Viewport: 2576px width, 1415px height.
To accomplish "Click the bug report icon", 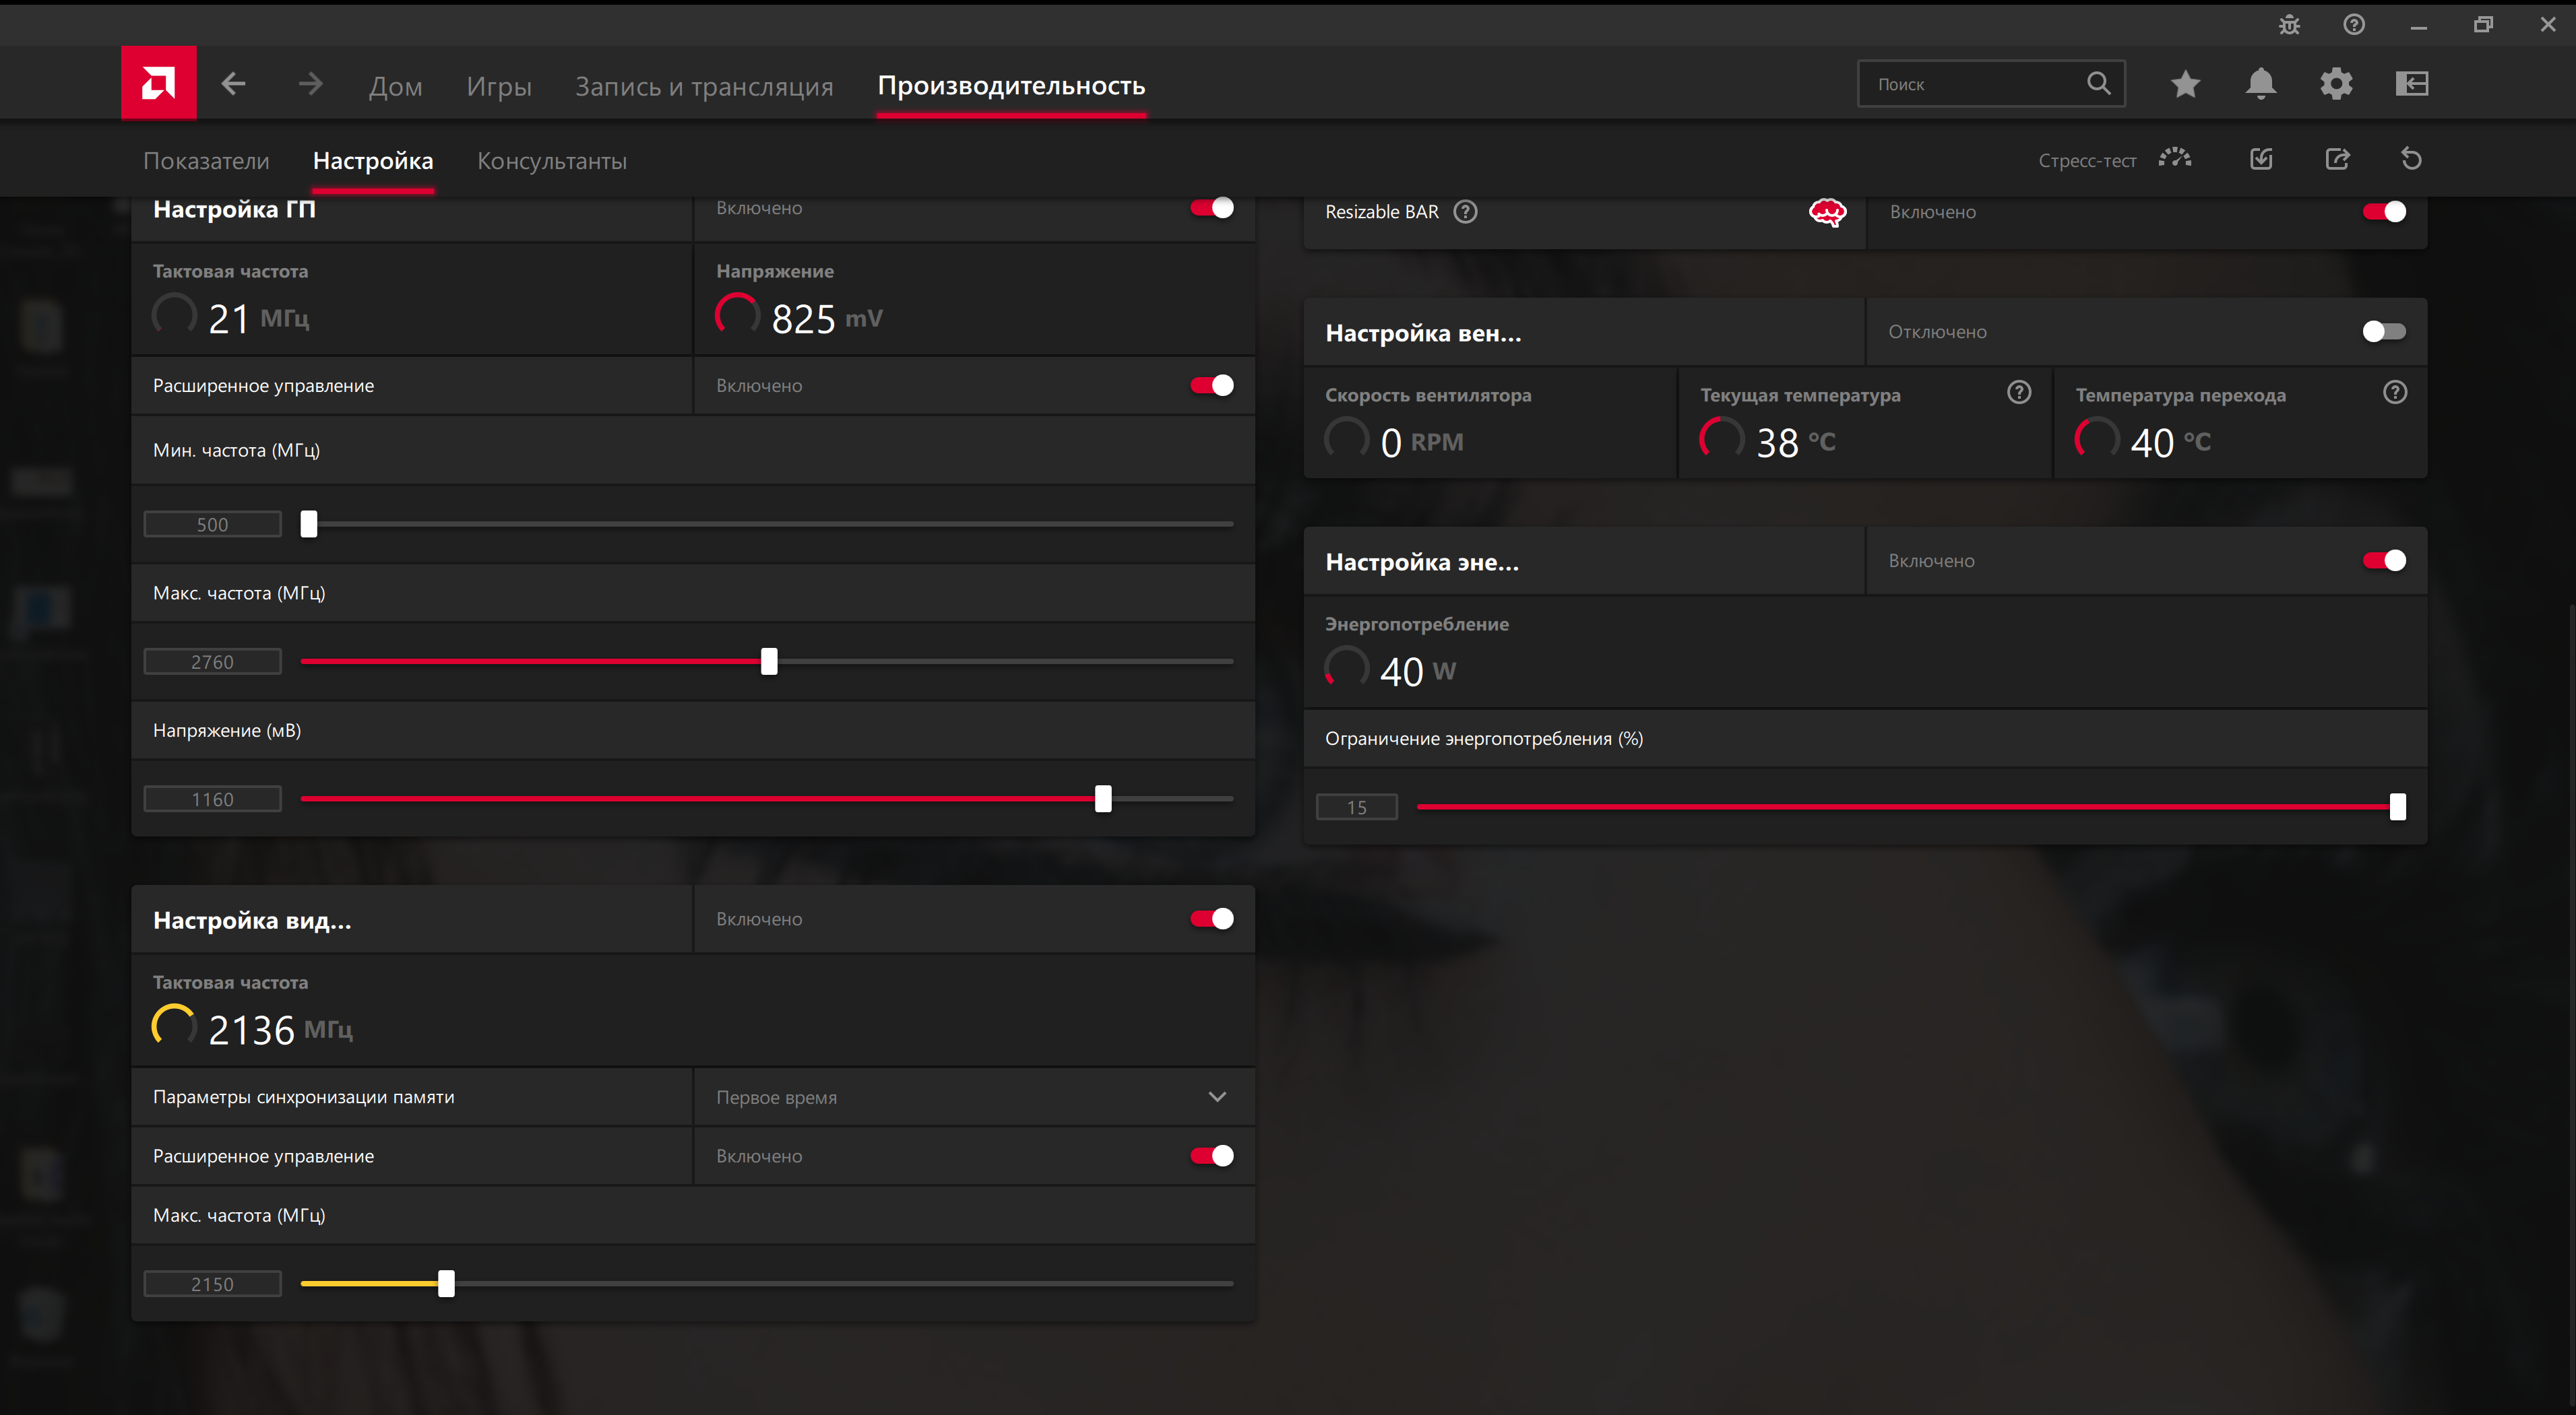I will (x=2289, y=25).
